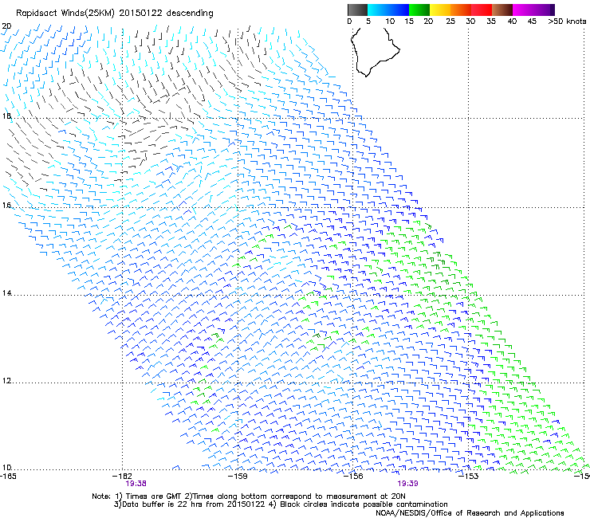Click the '18' latitude axis label
The image size is (590, 518).
[x=6, y=116]
